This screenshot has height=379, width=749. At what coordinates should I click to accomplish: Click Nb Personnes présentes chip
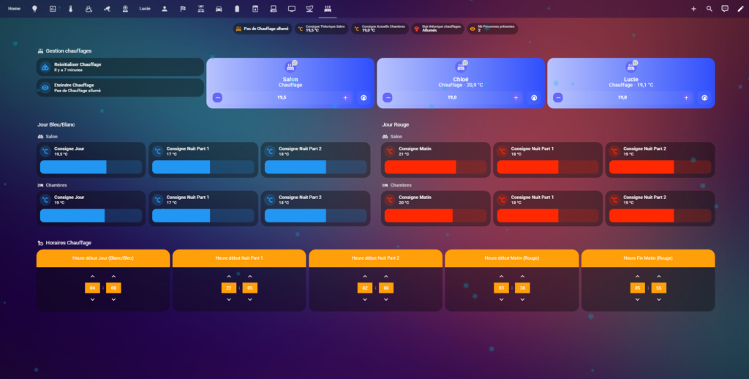click(x=492, y=29)
